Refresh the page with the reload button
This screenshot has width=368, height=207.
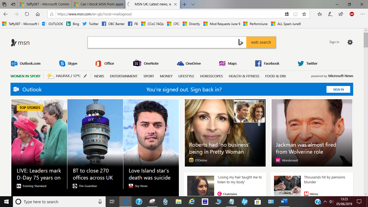pyautogui.click(x=27, y=14)
